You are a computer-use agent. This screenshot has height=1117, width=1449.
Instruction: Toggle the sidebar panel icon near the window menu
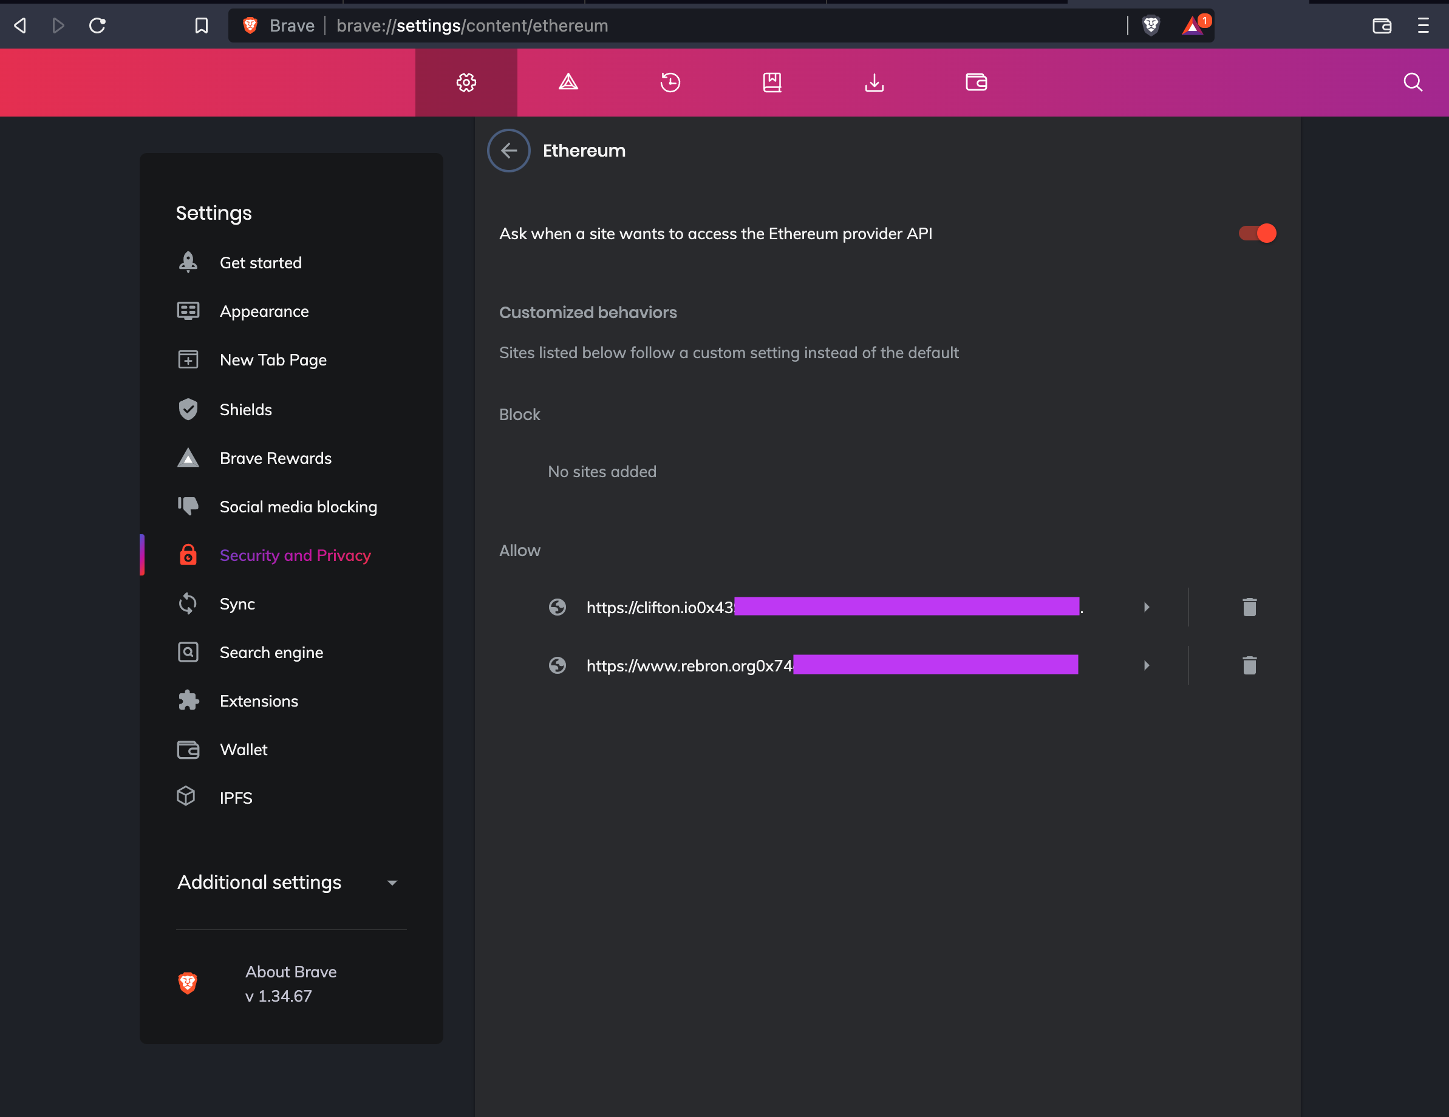[x=1382, y=26]
